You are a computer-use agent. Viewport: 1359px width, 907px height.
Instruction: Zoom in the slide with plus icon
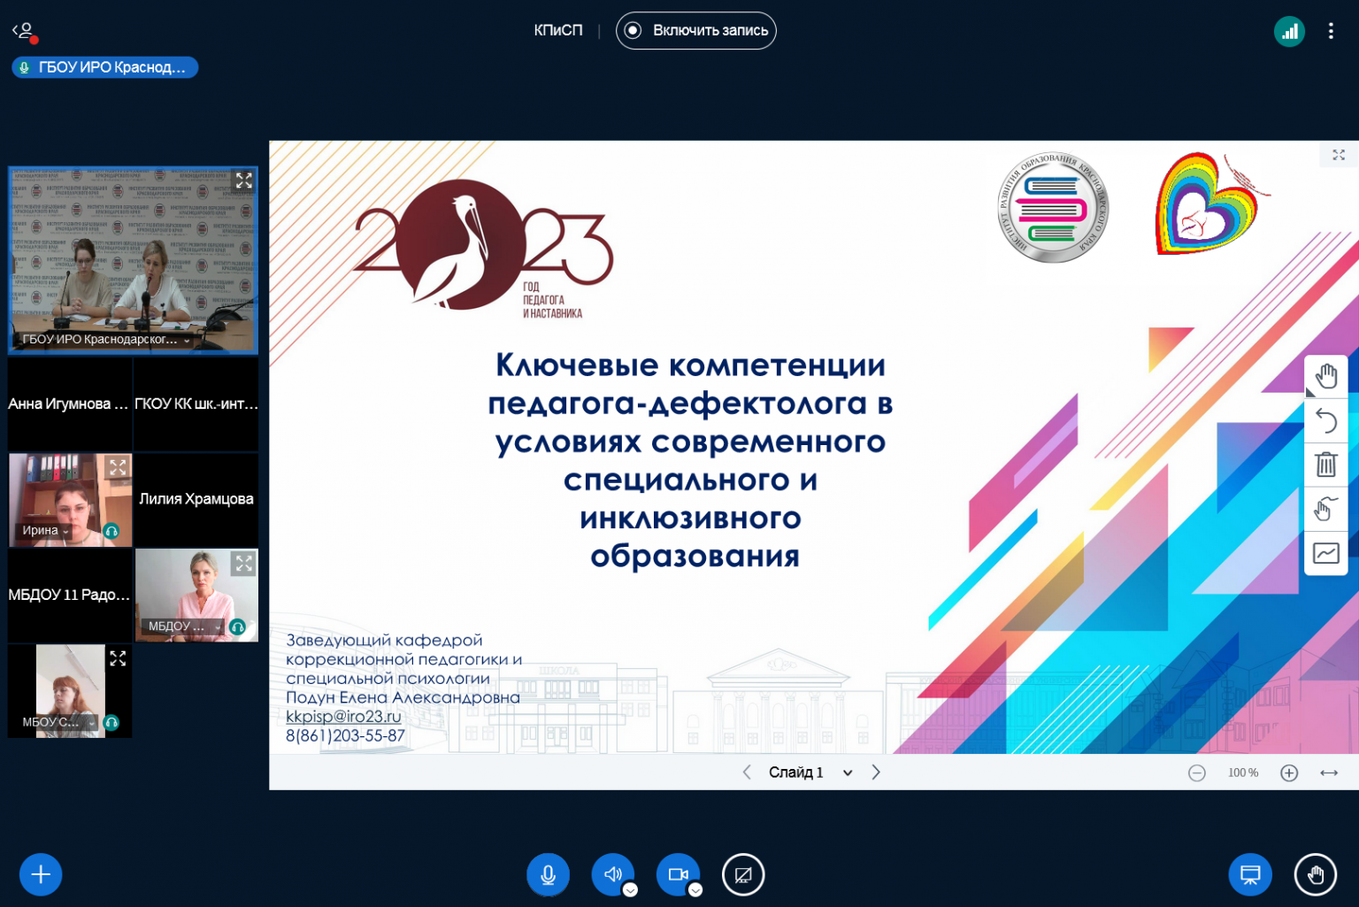coord(1289,773)
